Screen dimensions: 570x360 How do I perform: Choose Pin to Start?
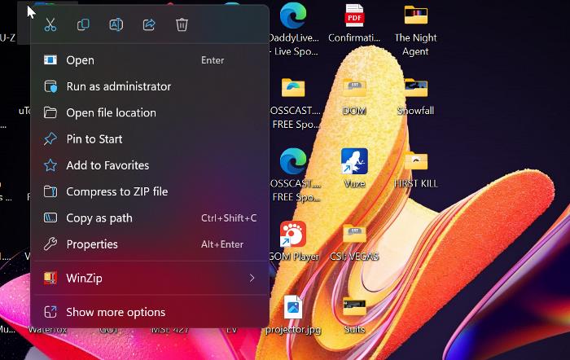tap(94, 139)
